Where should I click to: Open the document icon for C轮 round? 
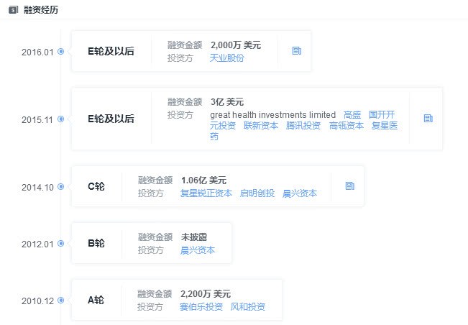click(x=350, y=186)
